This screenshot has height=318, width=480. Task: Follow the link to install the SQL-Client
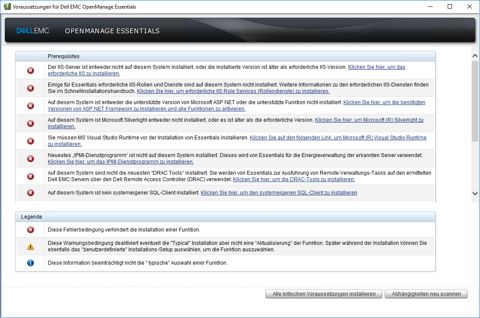click(x=279, y=193)
